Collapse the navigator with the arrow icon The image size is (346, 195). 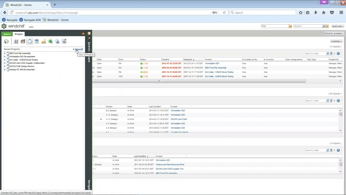click(x=89, y=33)
